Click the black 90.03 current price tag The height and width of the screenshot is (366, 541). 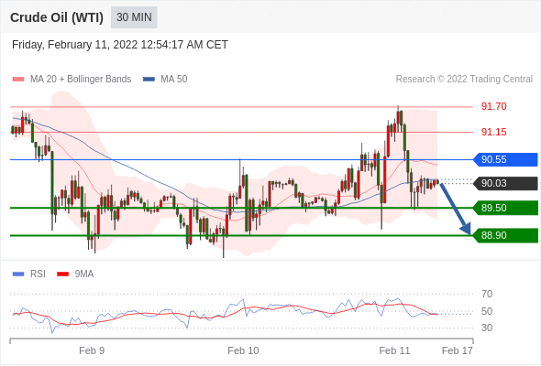[x=504, y=183]
